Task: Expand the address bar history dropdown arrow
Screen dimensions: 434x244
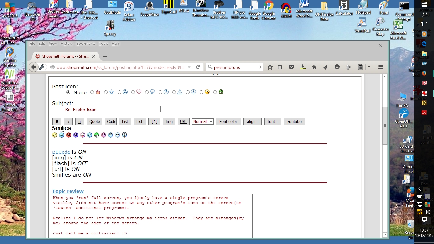Action: click(x=189, y=67)
